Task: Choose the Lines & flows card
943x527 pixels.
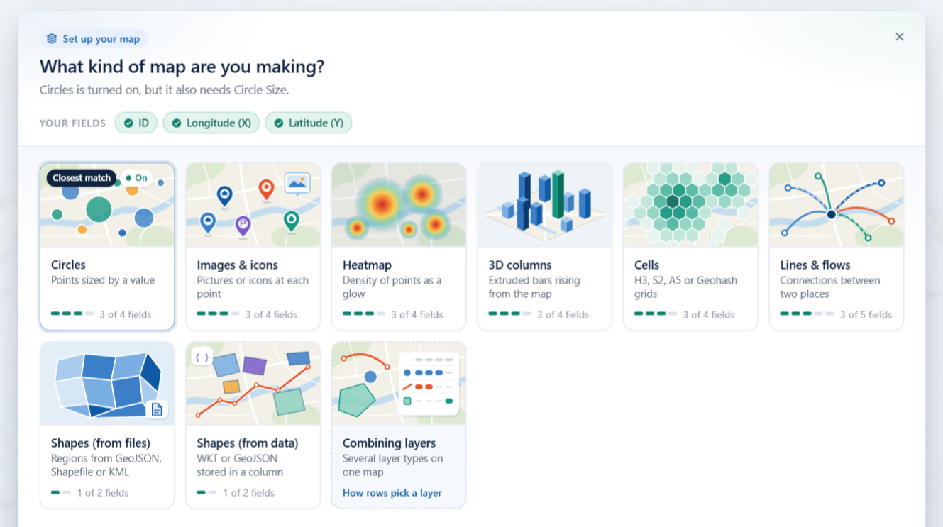Action: (837, 247)
